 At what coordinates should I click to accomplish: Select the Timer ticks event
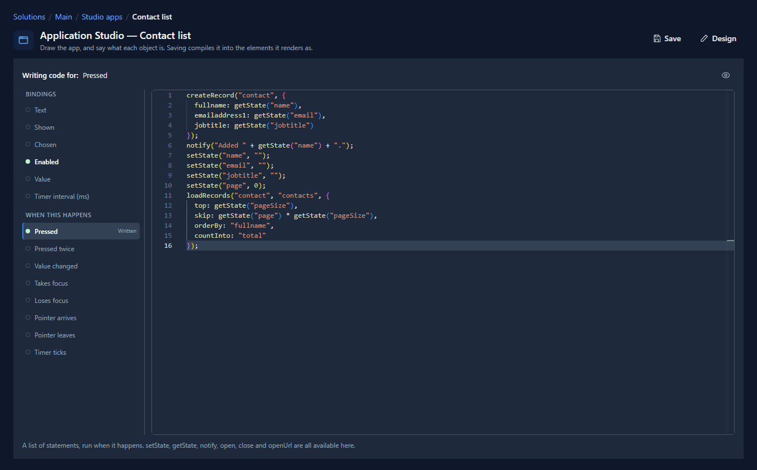click(x=81, y=352)
